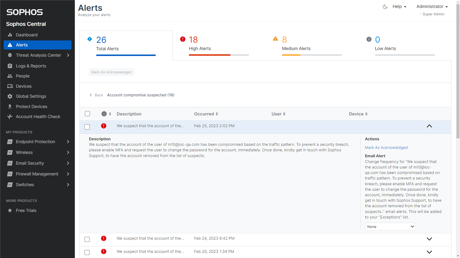
Task: Click the Switches product icon
Action: tap(10, 185)
